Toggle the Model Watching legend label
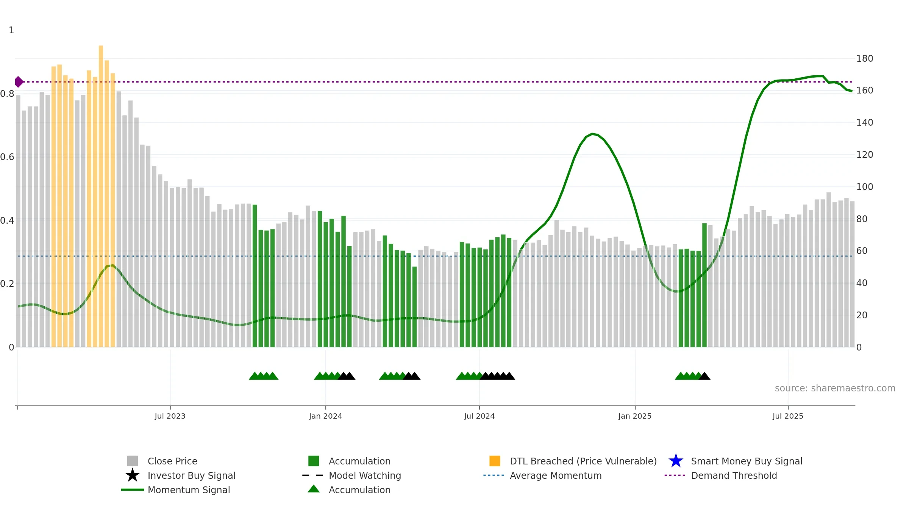 [365, 475]
